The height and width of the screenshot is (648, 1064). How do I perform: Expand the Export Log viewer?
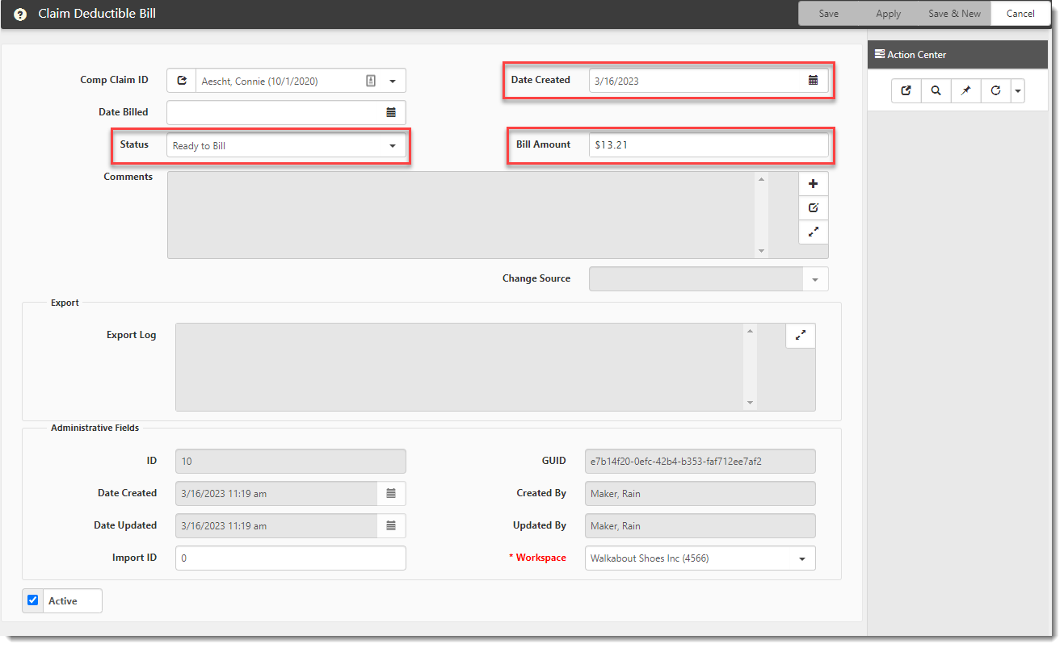(x=800, y=336)
